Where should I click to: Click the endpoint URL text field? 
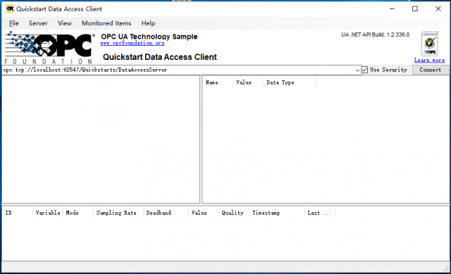click(178, 70)
